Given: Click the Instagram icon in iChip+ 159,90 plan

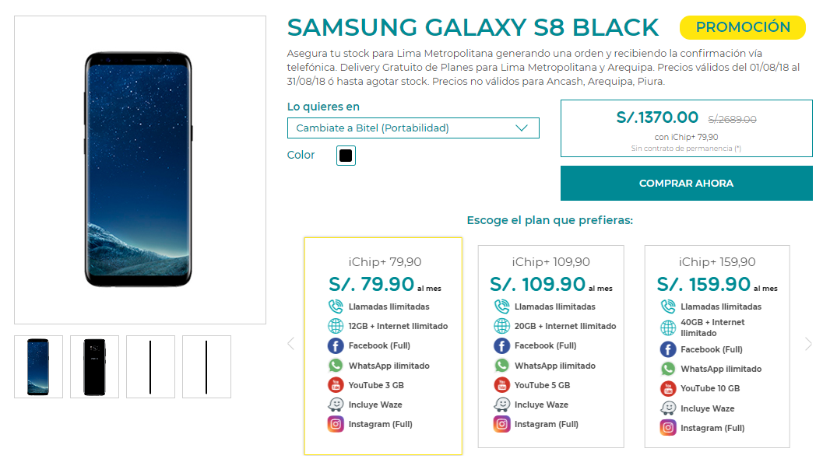Looking at the screenshot, I should (668, 427).
